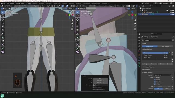
Task: Open Orientation Global dropdown in Move panel
Action: pos(100,85)
